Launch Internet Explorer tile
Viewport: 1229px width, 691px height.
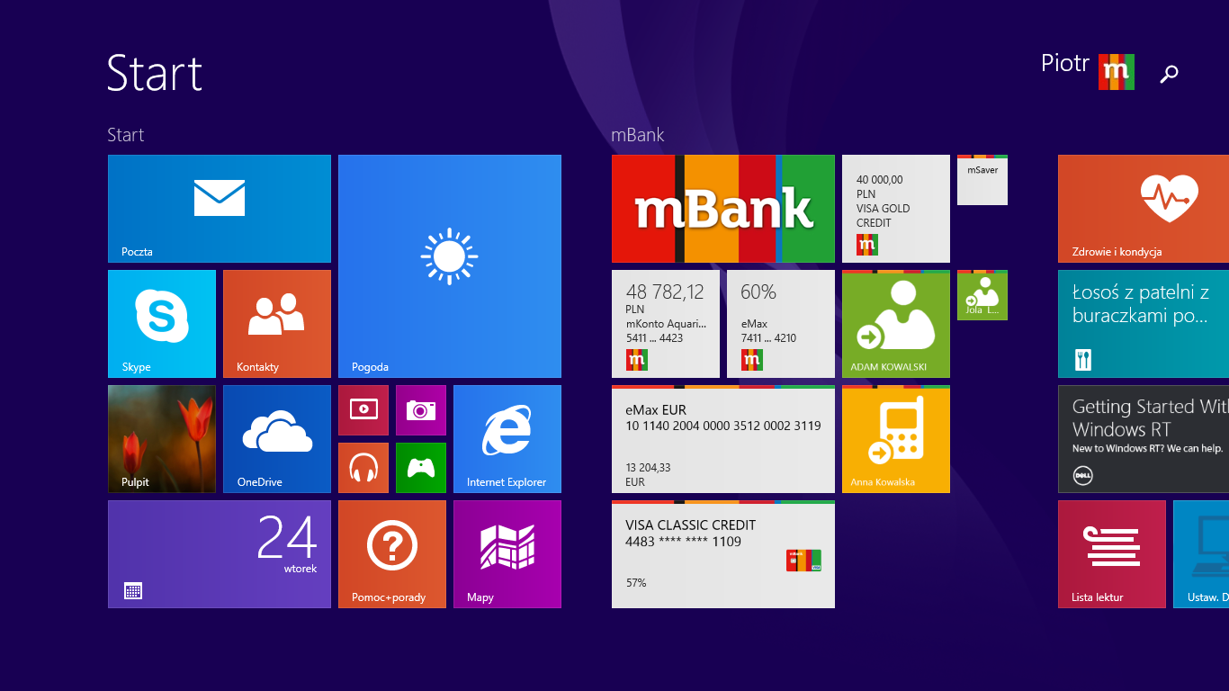click(x=507, y=439)
